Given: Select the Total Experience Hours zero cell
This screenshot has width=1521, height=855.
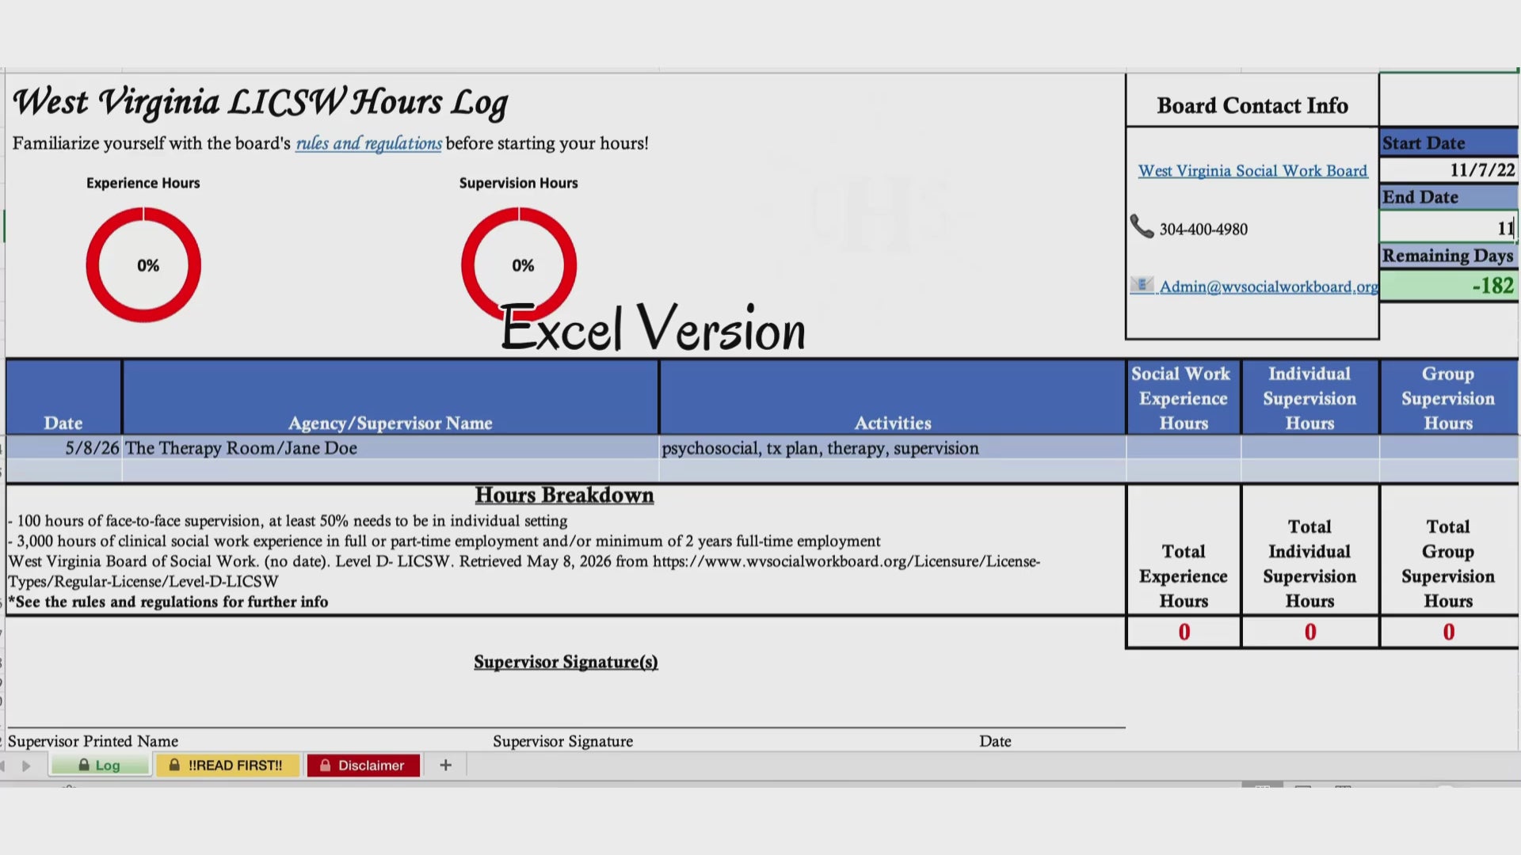Looking at the screenshot, I should [x=1184, y=632].
